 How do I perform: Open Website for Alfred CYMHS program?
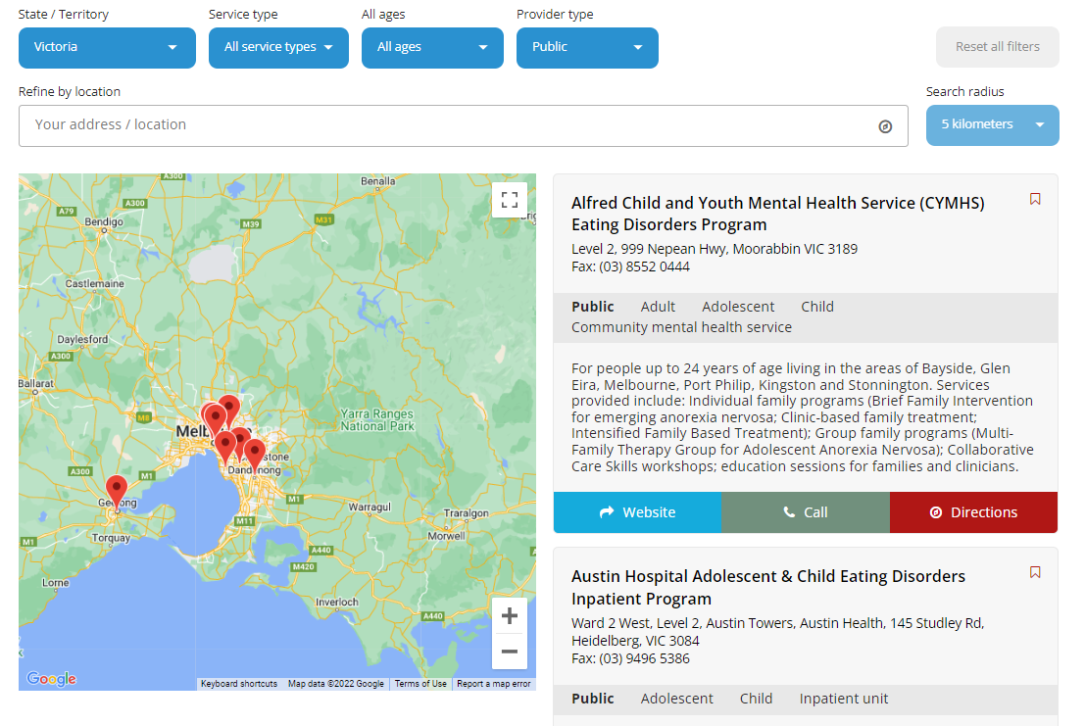click(637, 512)
